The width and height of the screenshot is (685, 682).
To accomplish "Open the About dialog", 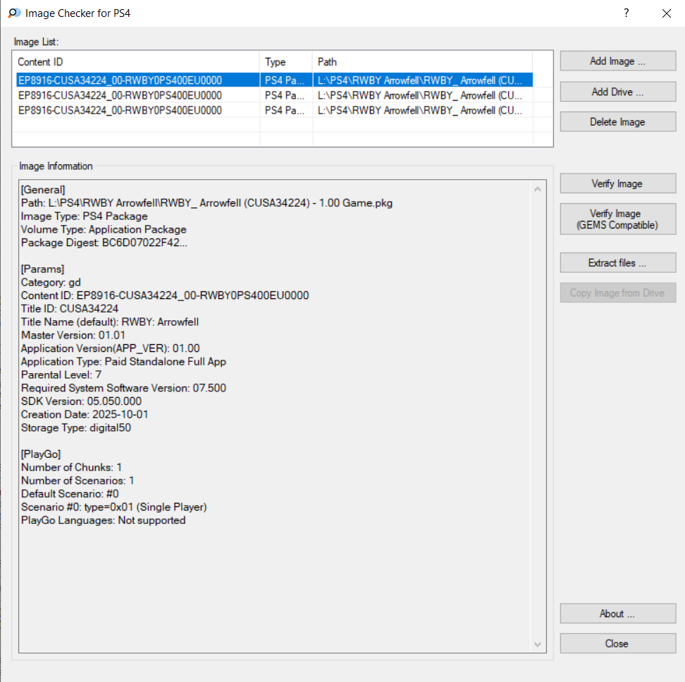I will click(x=617, y=614).
